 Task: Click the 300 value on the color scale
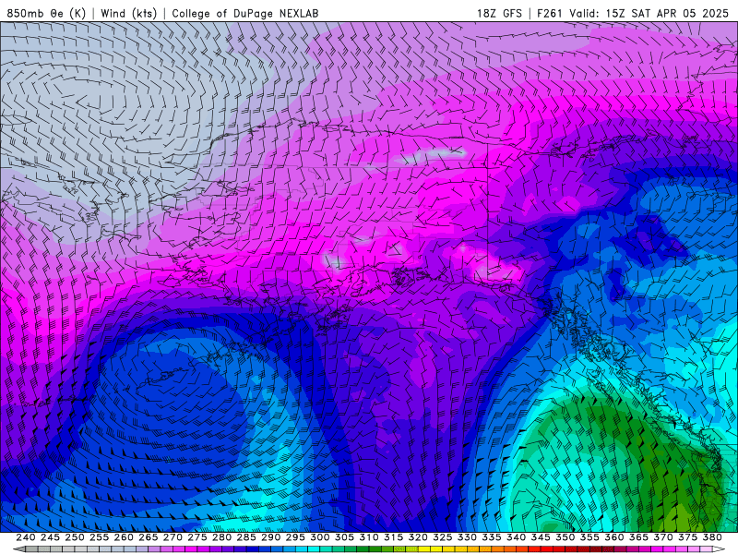point(319,537)
